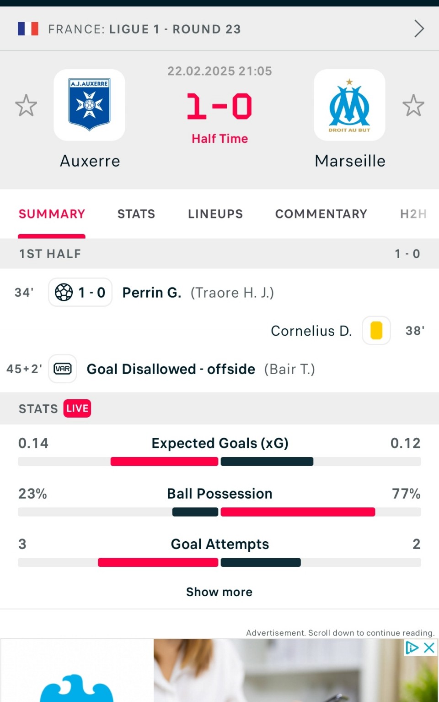Tap the France flag icon
The image size is (439, 702).
[x=28, y=29]
